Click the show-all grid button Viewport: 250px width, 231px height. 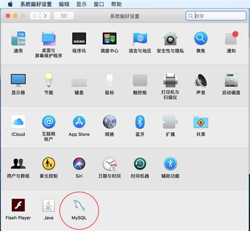coord(64,16)
